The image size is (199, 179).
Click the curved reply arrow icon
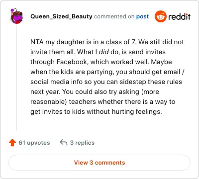[x=64, y=142]
